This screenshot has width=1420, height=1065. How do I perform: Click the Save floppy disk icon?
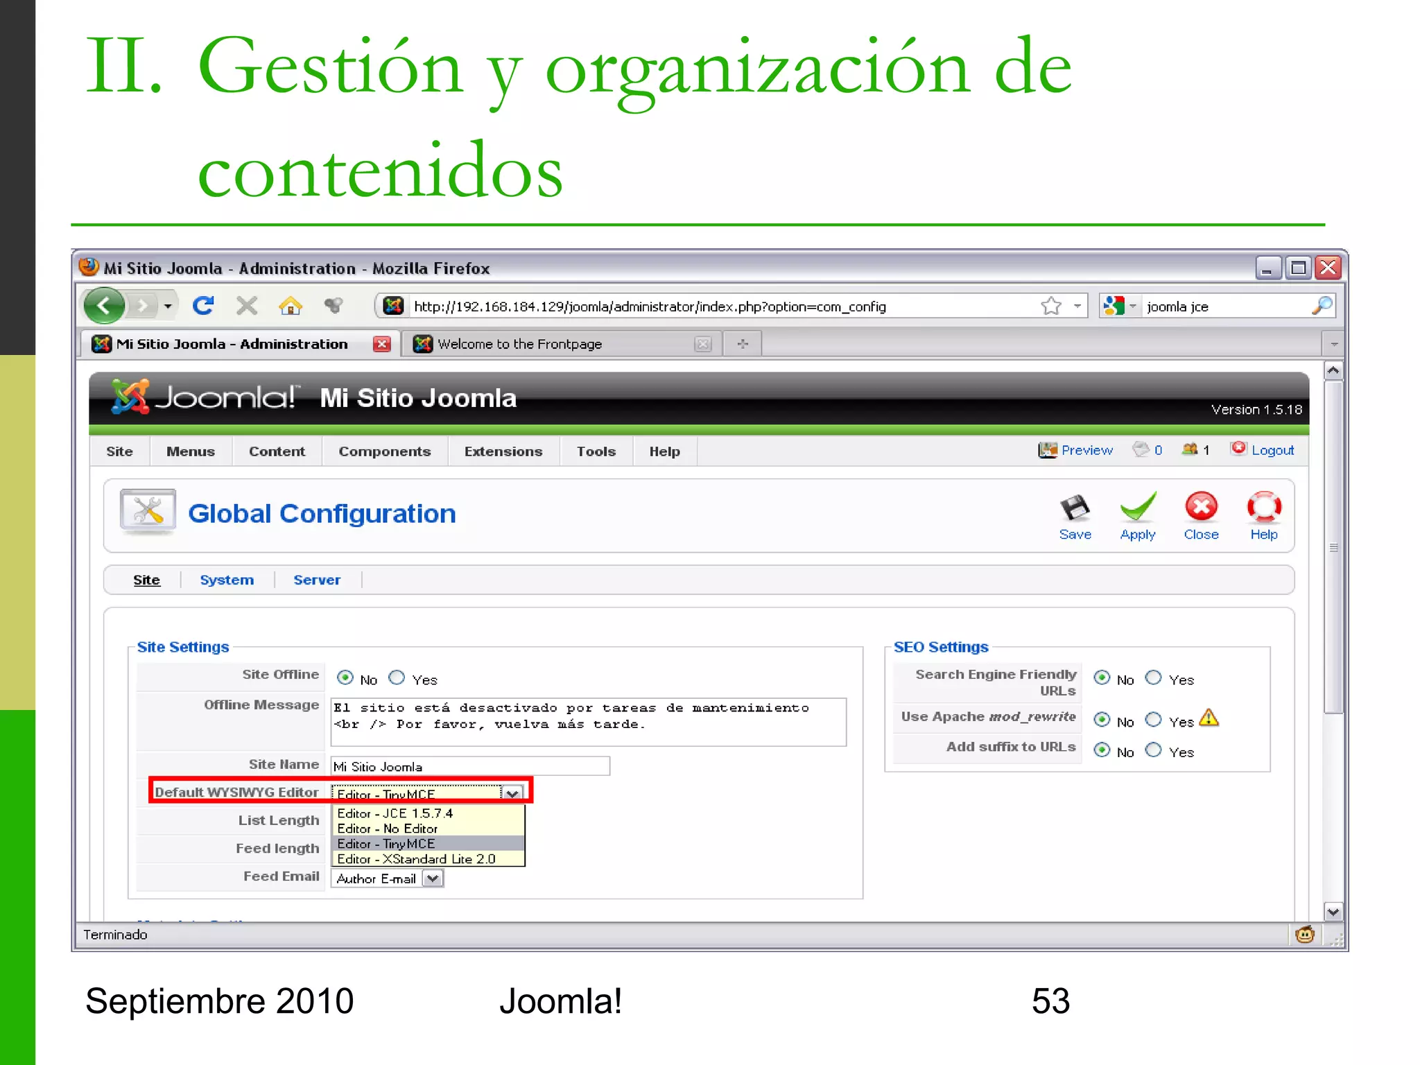(1075, 509)
